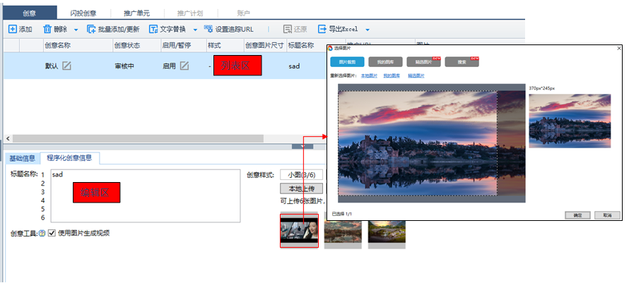This screenshot has height=283, width=629.
Task: Click the 创意工具 help question icon
Action: pyautogui.click(x=42, y=233)
